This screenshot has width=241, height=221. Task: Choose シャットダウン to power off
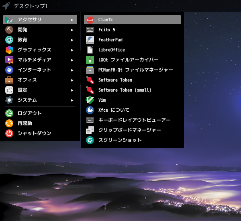(40, 133)
